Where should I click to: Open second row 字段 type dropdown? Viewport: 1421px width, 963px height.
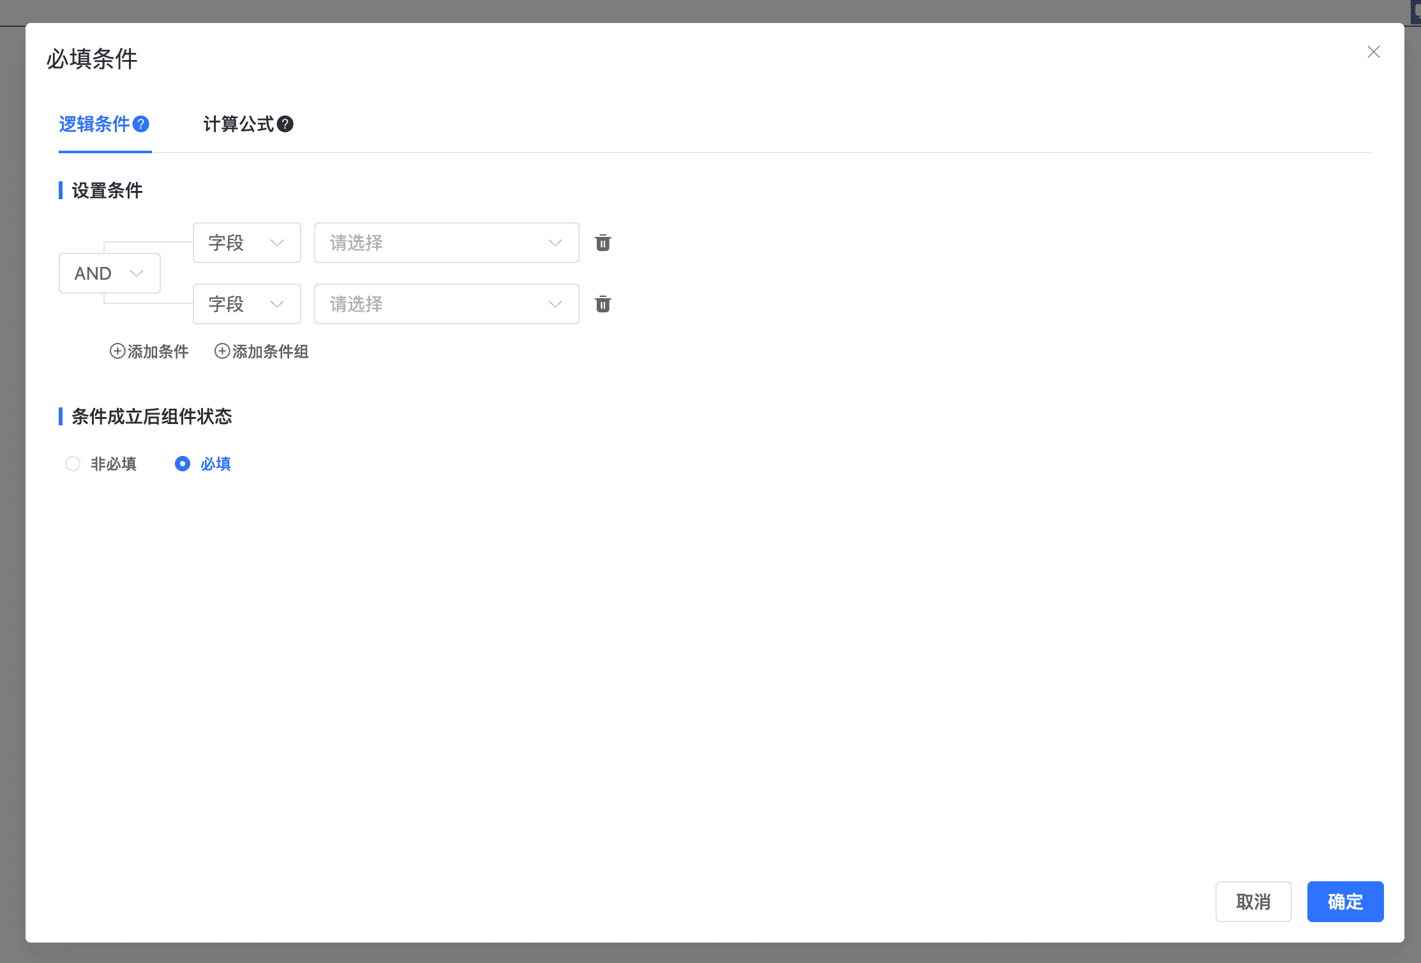[246, 304]
